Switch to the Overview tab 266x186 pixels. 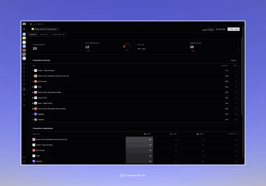tap(33, 34)
